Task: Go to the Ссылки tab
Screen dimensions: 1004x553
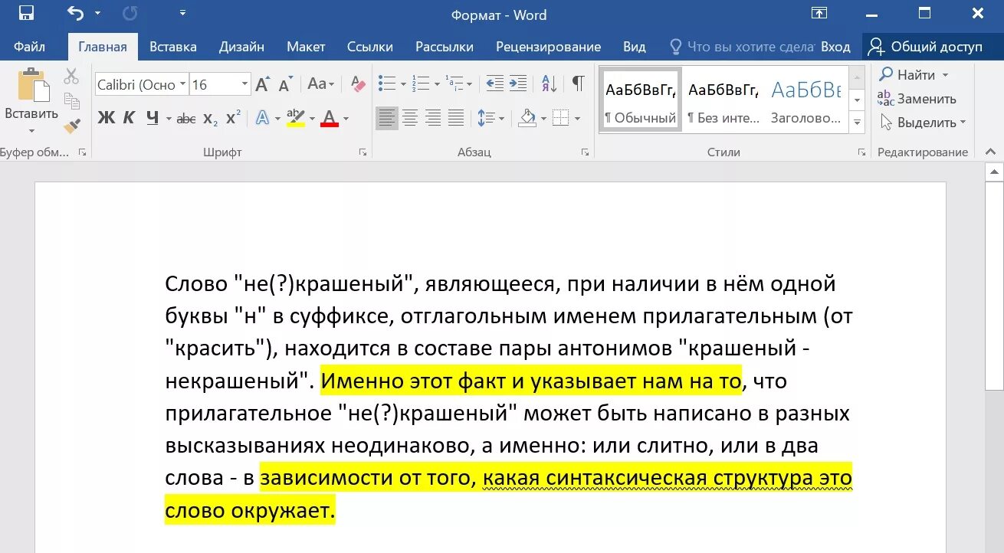Action: coord(369,47)
